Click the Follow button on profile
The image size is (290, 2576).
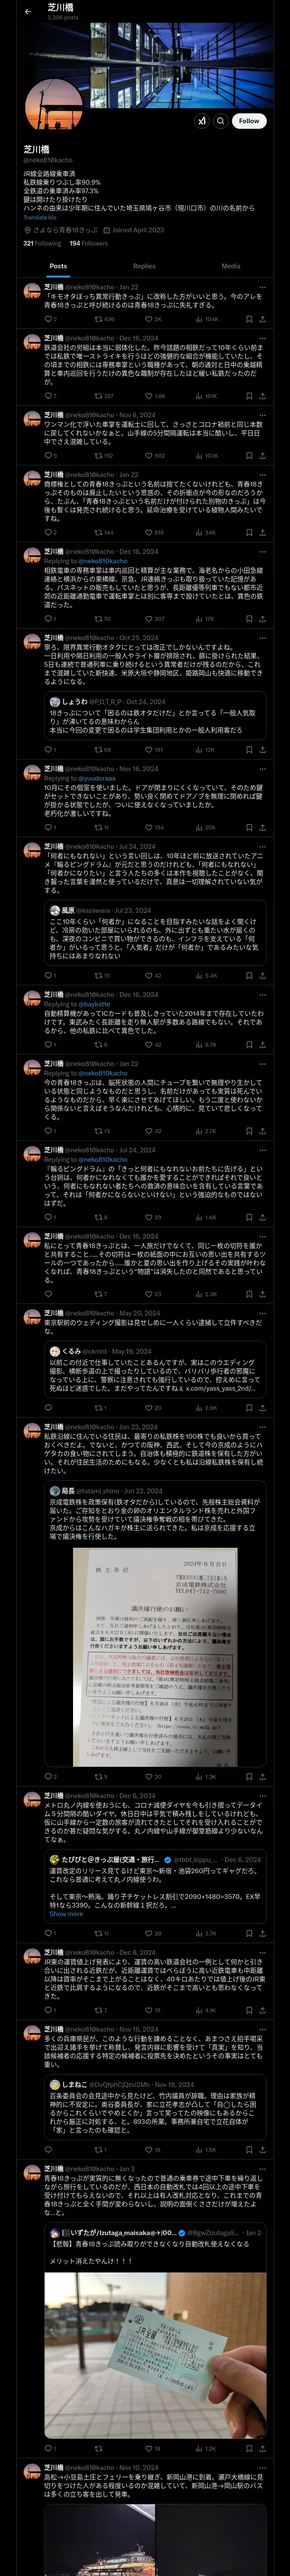[x=249, y=120]
